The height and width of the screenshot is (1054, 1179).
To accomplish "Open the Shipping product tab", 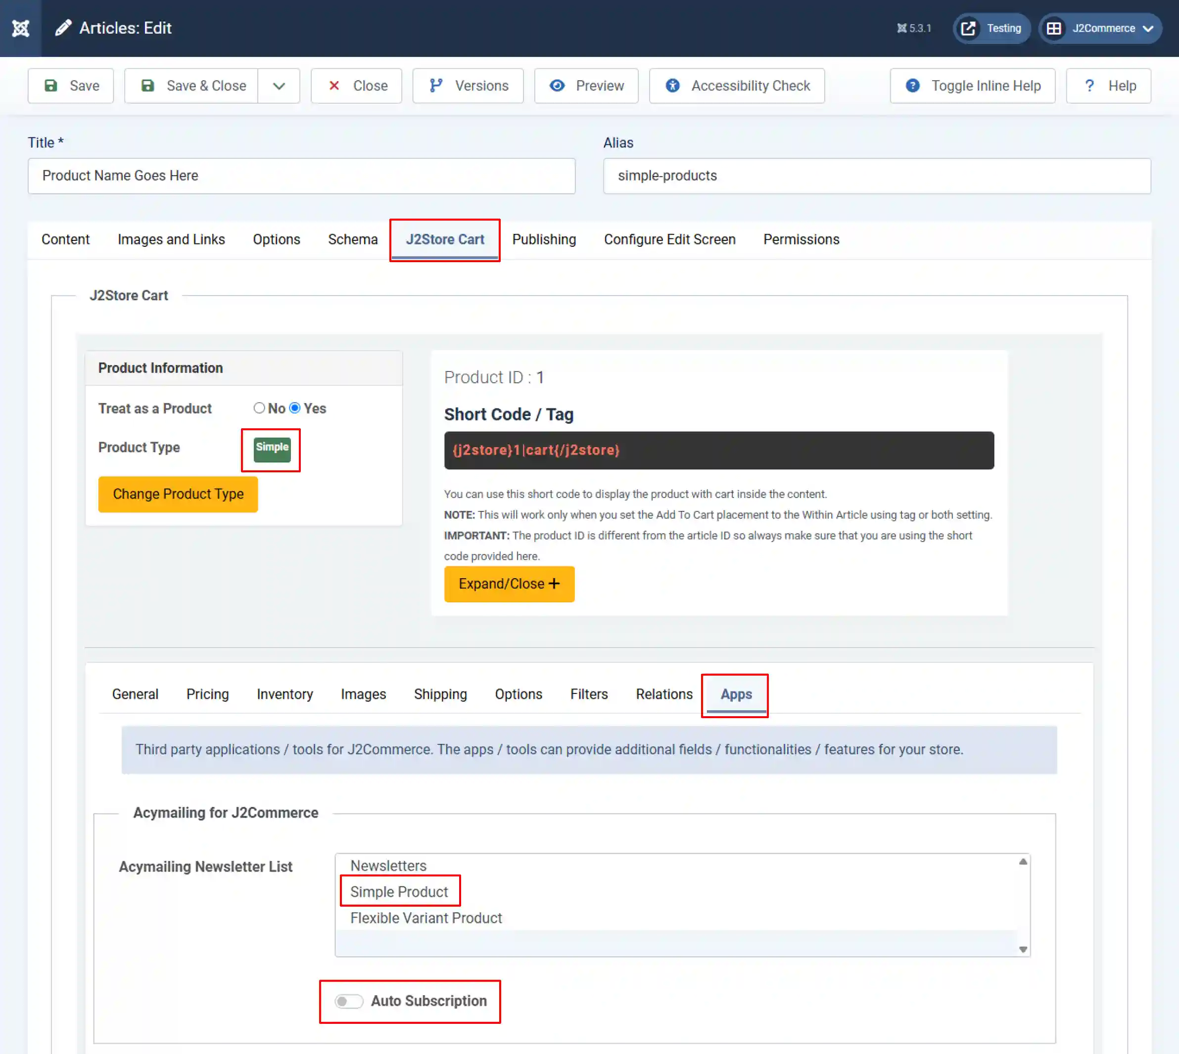I will pyautogui.click(x=440, y=694).
